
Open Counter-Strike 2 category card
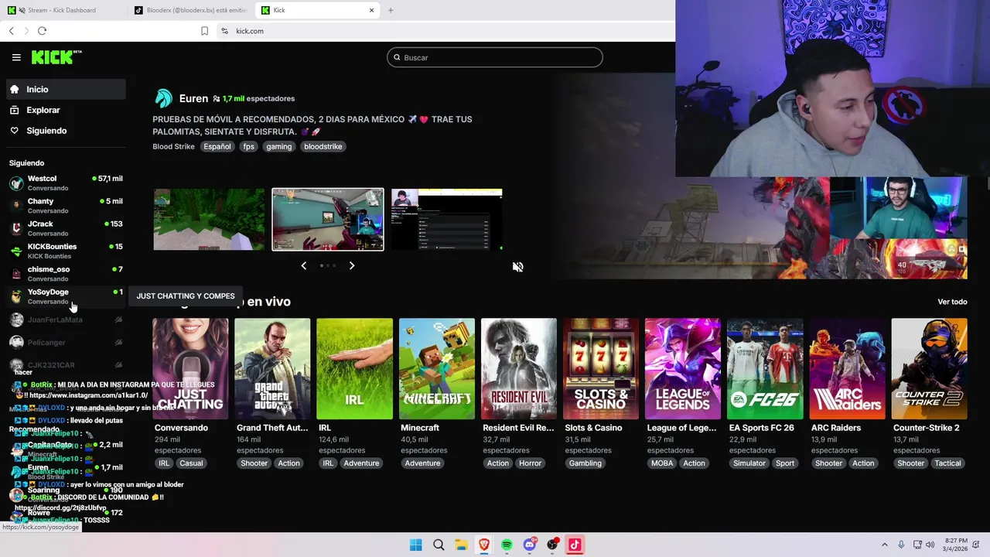(930, 369)
